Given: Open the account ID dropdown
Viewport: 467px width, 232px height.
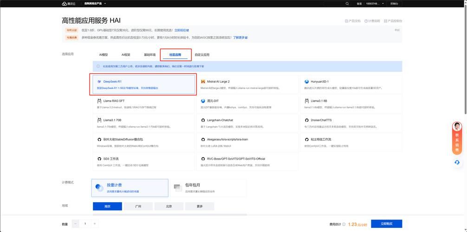Looking at the screenshot, I should click(x=375, y=4).
